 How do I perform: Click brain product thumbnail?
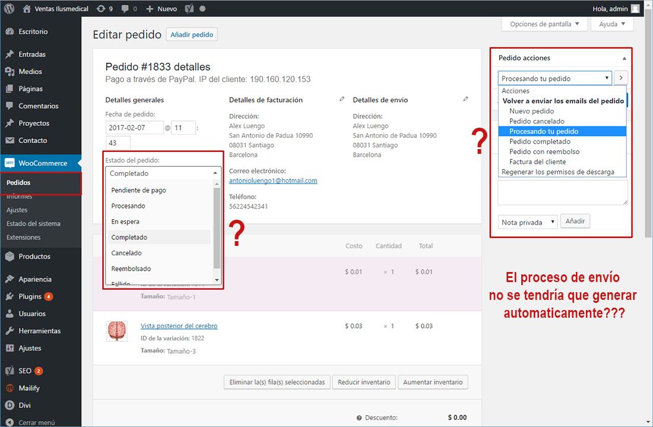pyautogui.click(x=116, y=331)
